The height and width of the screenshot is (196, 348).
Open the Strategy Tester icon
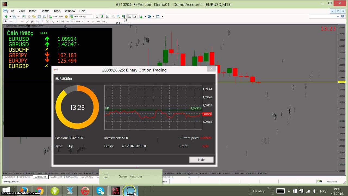click(44, 17)
